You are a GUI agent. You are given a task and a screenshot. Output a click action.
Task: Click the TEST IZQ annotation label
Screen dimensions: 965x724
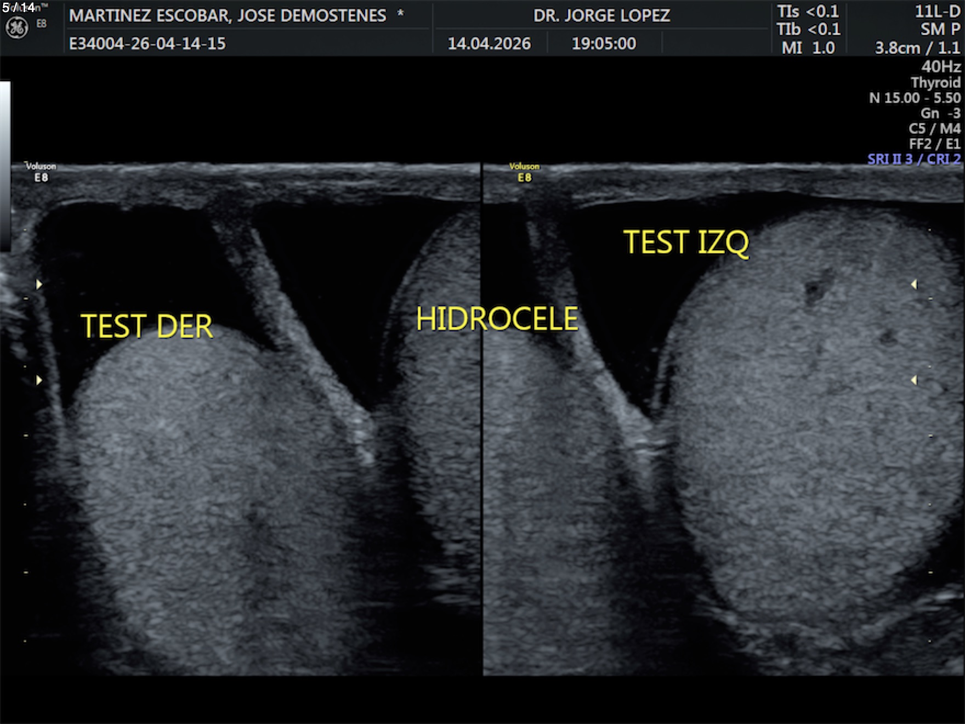click(685, 242)
